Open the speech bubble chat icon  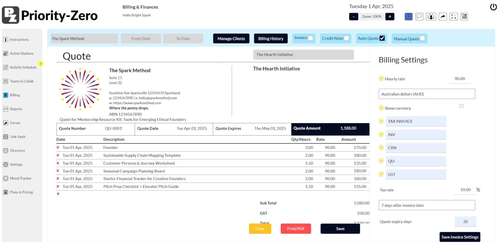click(x=419, y=17)
